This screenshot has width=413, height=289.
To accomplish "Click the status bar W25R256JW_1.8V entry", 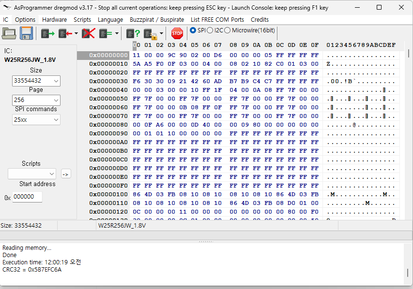I will (x=122, y=226).
